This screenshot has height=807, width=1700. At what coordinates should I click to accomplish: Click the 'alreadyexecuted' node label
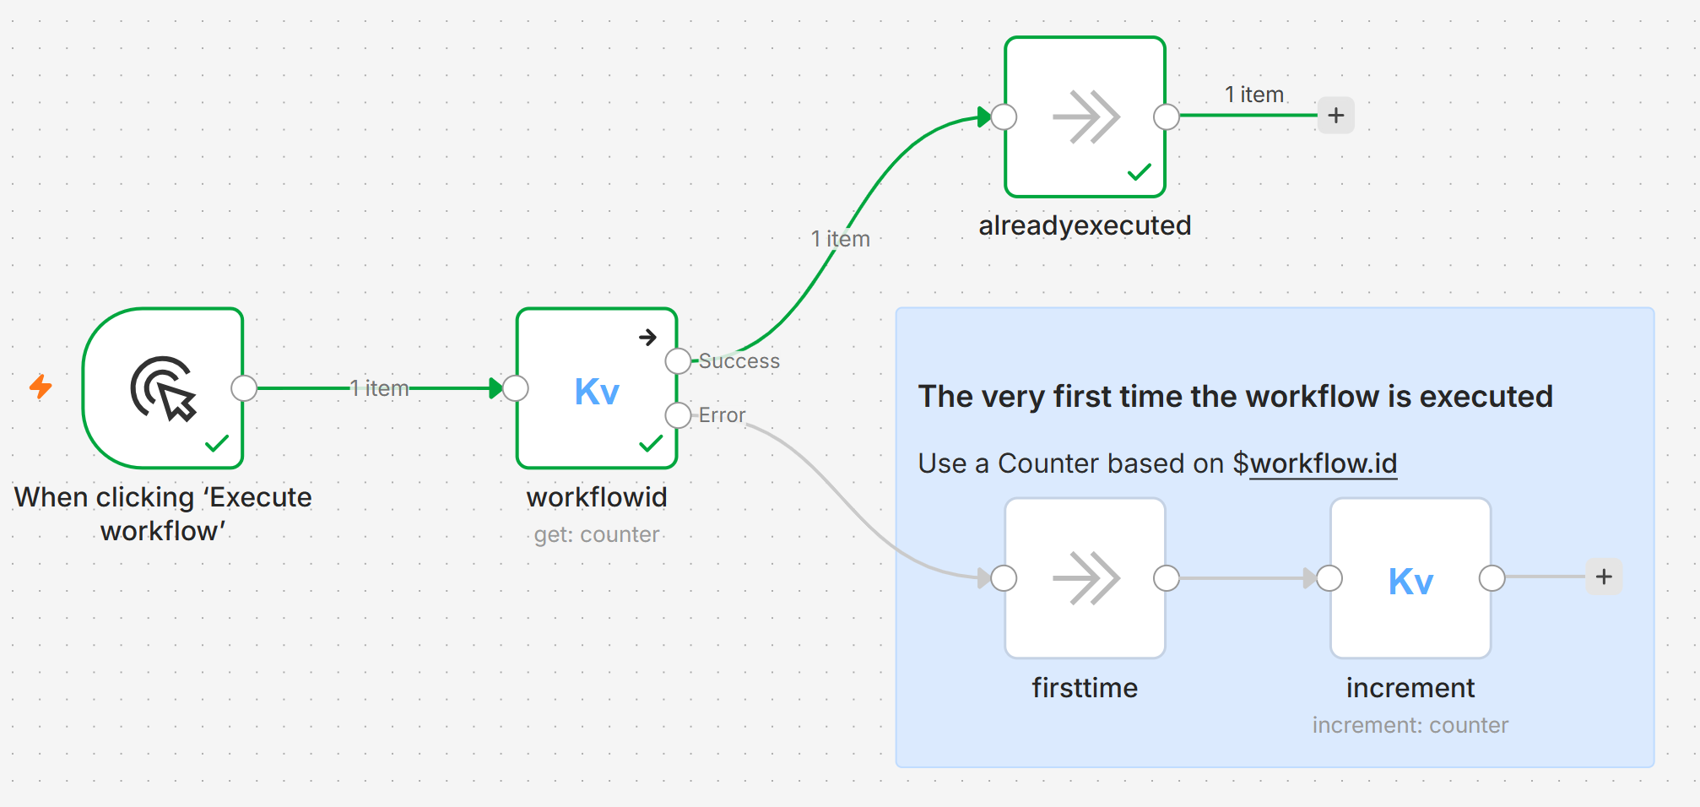pos(1085,225)
